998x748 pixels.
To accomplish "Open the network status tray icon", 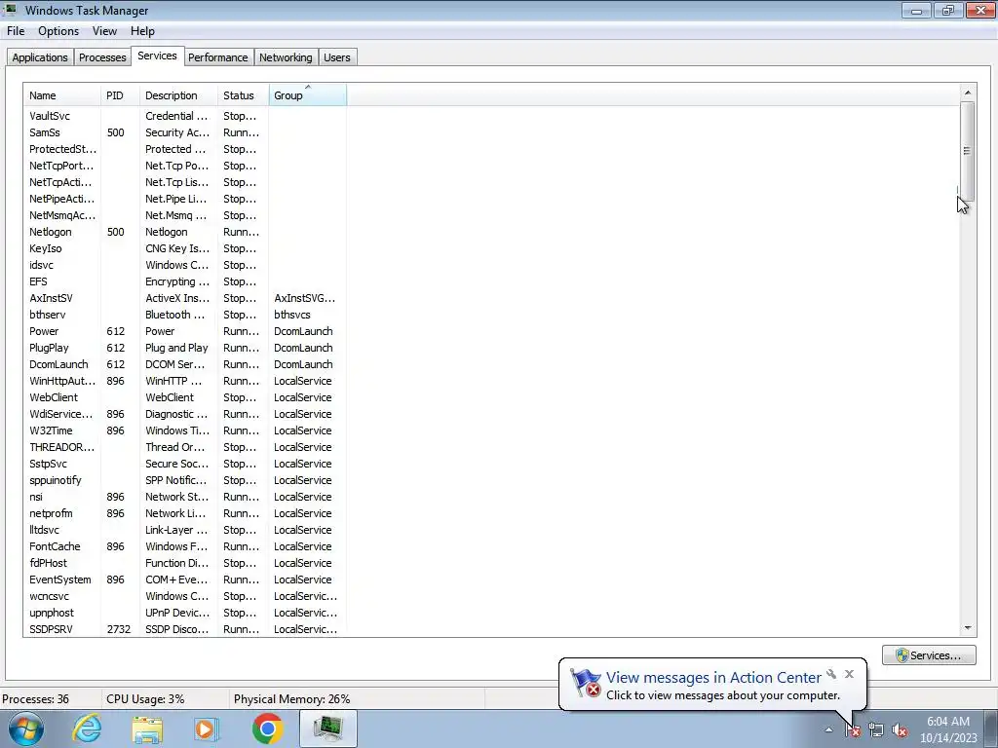I will click(x=876, y=730).
